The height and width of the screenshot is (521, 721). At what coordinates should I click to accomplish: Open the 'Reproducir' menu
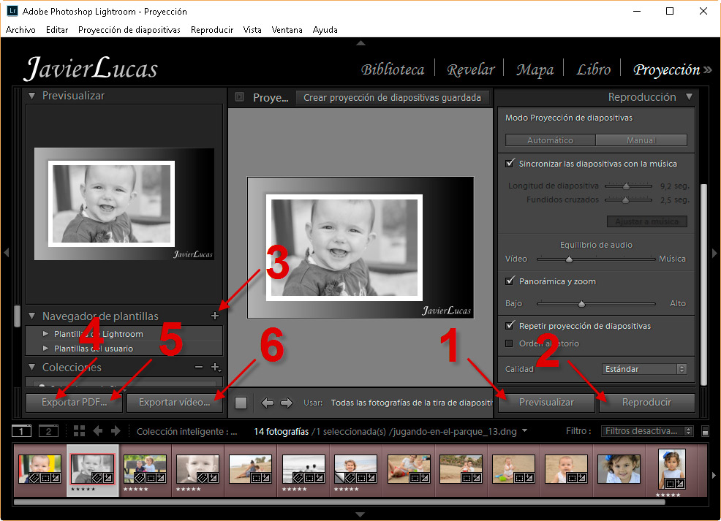213,30
